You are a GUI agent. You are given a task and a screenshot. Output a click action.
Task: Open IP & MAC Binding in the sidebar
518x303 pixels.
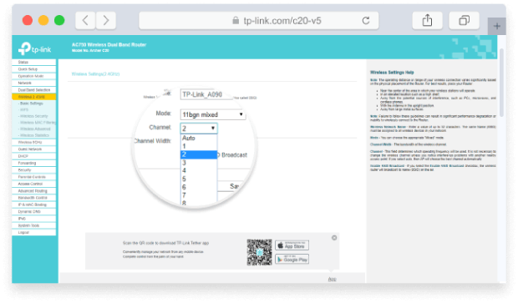pyautogui.click(x=34, y=205)
